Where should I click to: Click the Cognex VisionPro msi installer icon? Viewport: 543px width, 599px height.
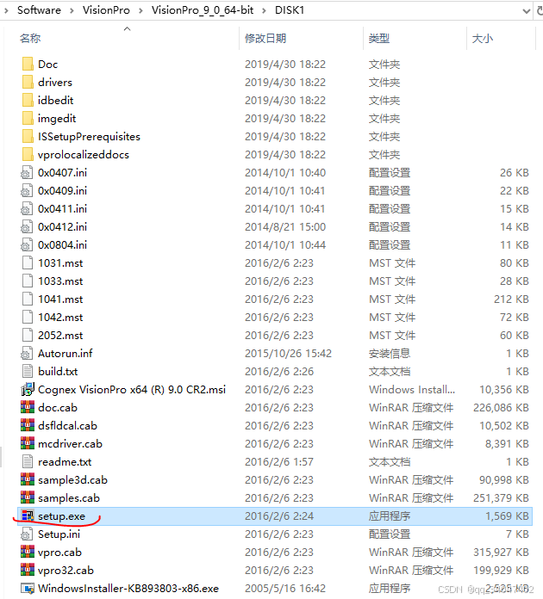coord(28,389)
